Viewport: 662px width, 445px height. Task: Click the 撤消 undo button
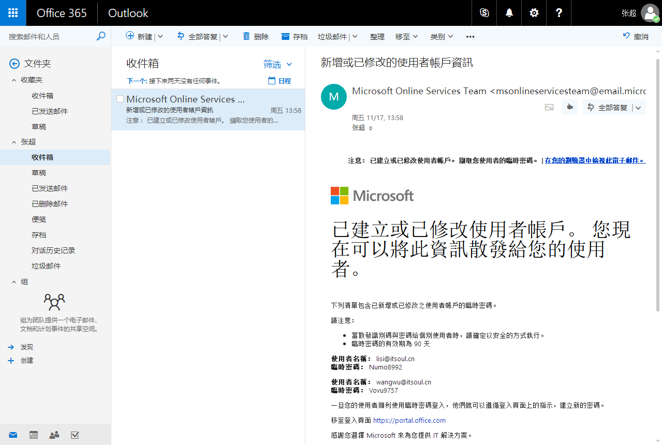pyautogui.click(x=636, y=36)
